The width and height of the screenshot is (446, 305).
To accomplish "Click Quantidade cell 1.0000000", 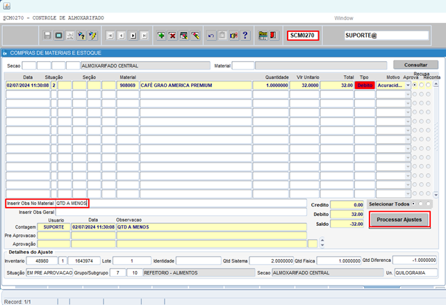I will click(x=271, y=85).
